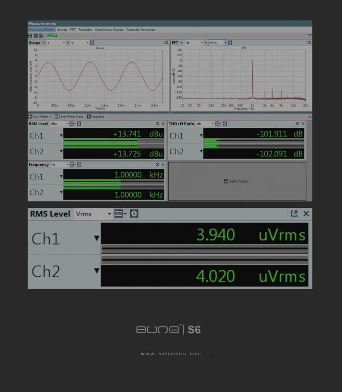The height and width of the screenshot is (392, 342).
Task: Open the Sweep tab
Action: tap(62, 29)
